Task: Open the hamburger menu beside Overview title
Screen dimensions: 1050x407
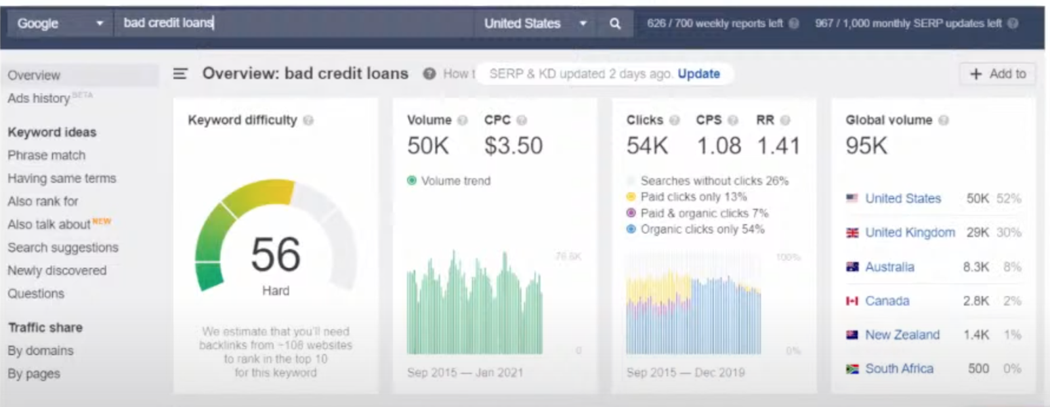Action: click(180, 74)
